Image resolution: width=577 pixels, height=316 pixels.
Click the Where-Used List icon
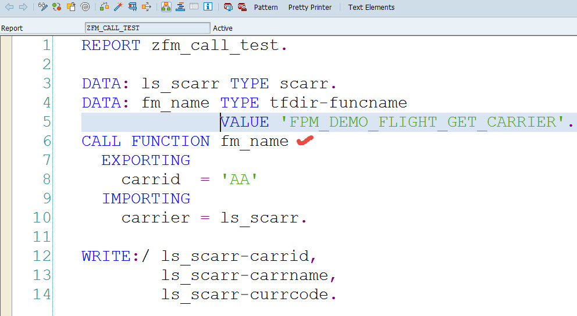point(147,7)
